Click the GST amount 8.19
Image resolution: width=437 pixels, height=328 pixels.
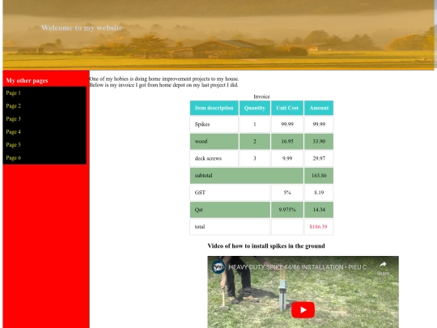pos(319,193)
